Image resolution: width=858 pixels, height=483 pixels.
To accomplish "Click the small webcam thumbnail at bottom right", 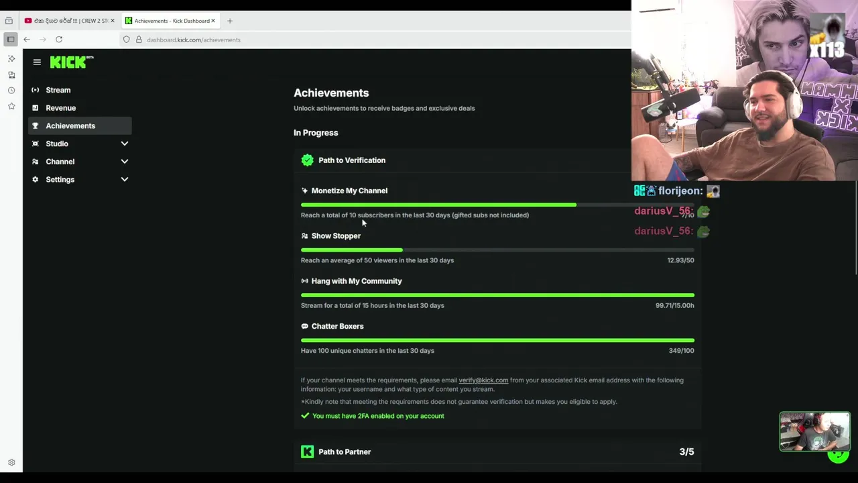I will (x=814, y=431).
